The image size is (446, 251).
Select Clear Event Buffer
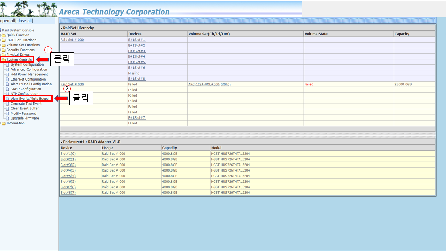click(x=25, y=108)
